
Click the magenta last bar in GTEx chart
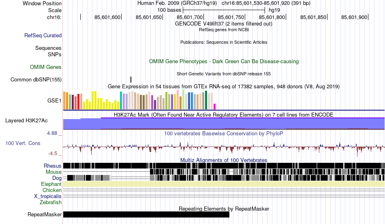coord(215,107)
